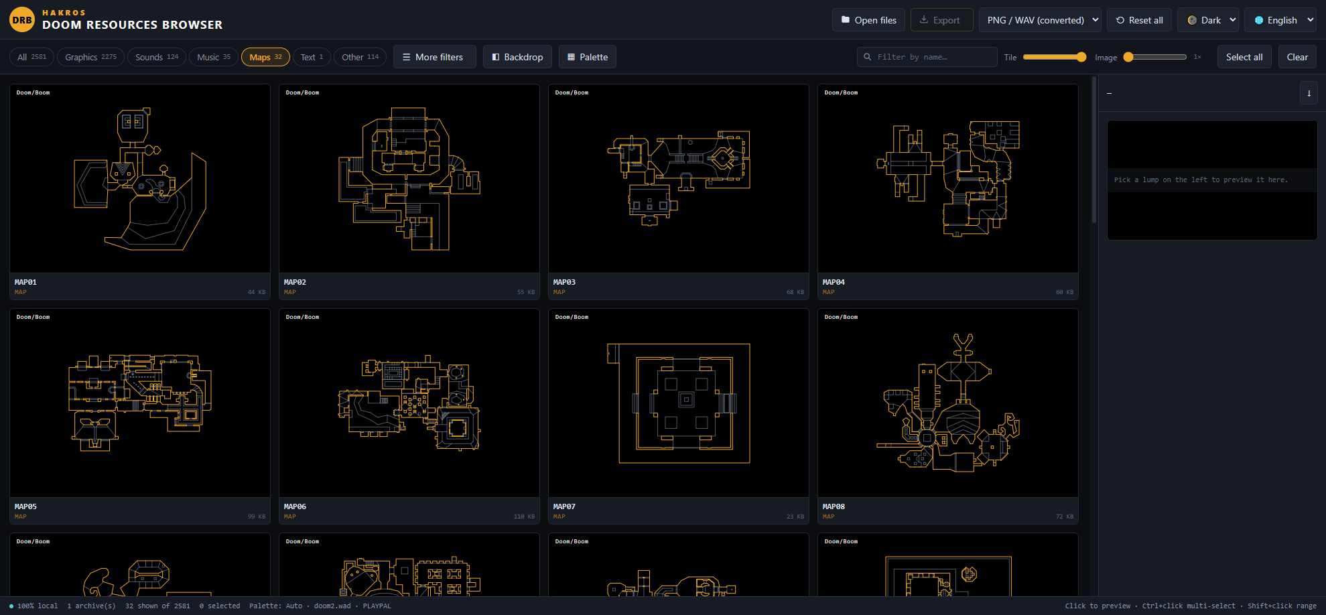Select the MAP02 map thumbnail
The height and width of the screenshot is (615, 1326).
click(409, 178)
